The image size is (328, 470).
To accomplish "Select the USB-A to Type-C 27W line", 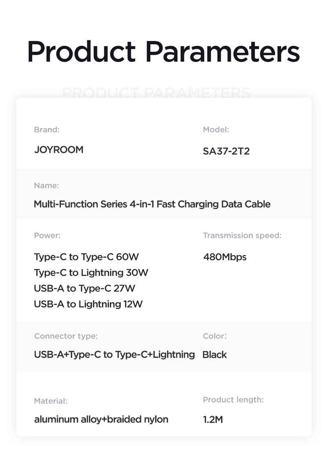I will point(84,288).
